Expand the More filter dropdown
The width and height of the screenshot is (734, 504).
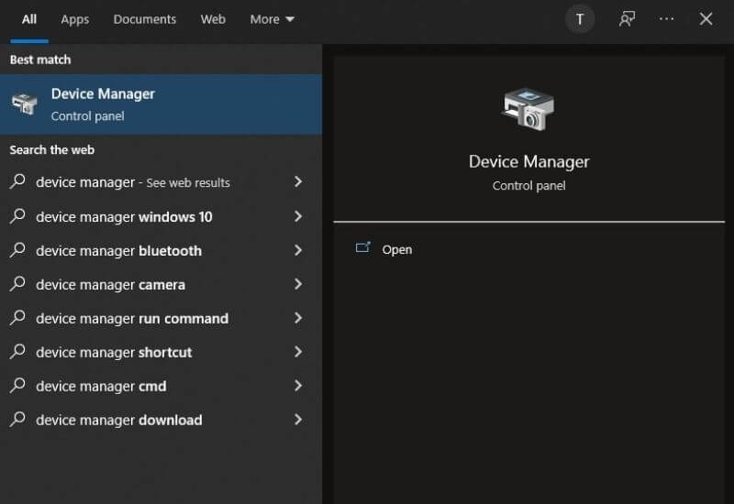point(272,19)
